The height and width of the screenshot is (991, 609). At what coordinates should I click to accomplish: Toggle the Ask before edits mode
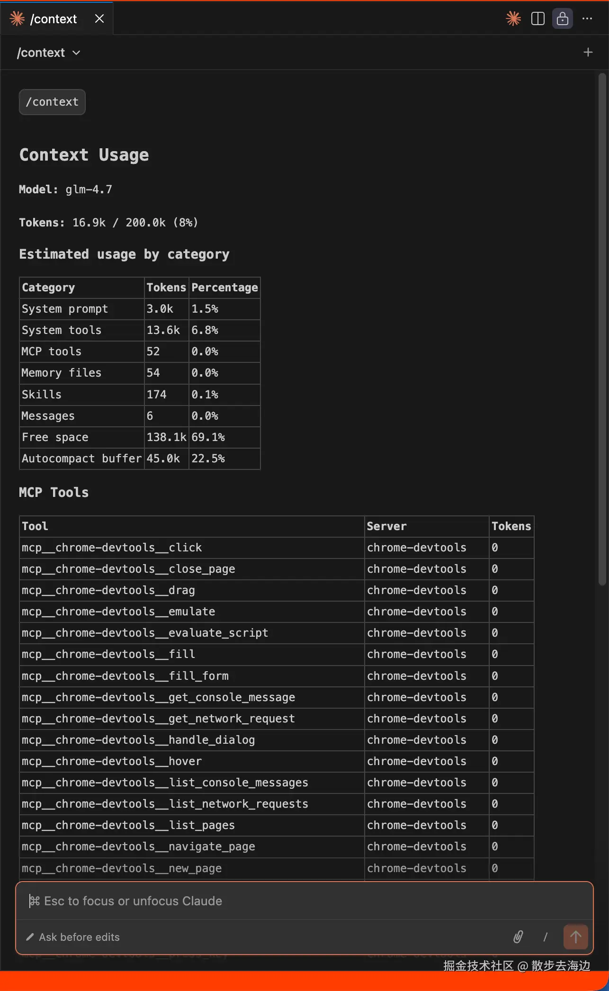pyautogui.click(x=73, y=937)
